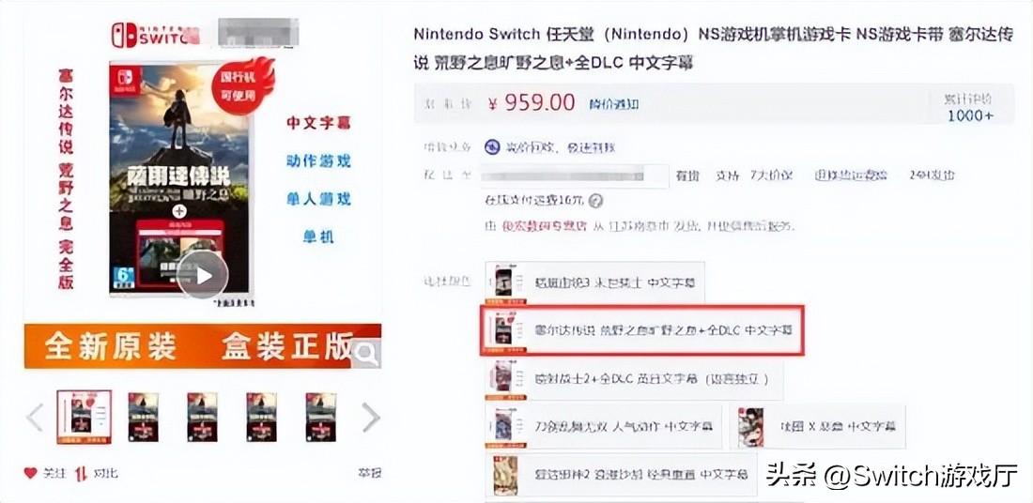Select the +全DLC 英日文字幕 (语言独立) option
Screen dimensions: 1033x503
635,379
